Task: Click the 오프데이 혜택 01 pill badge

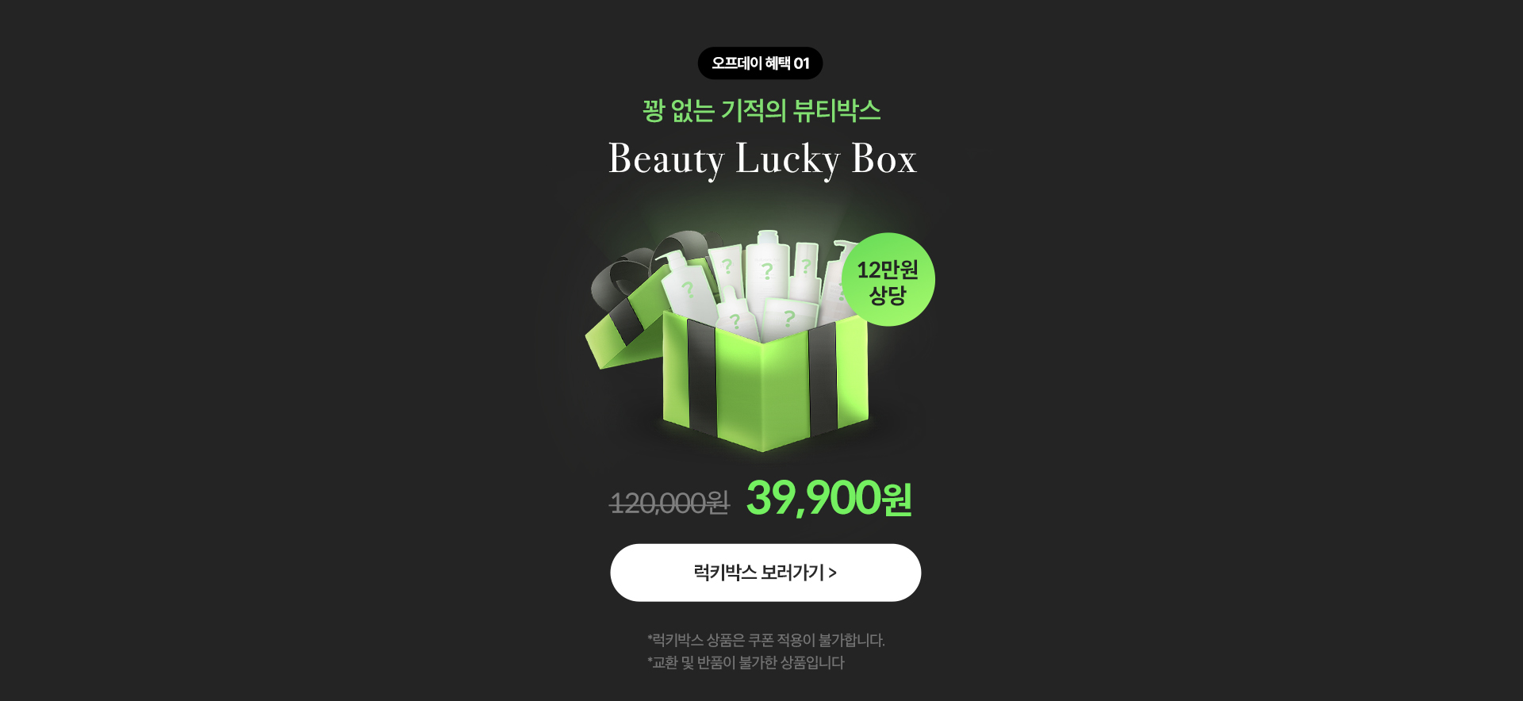Action: click(760, 63)
